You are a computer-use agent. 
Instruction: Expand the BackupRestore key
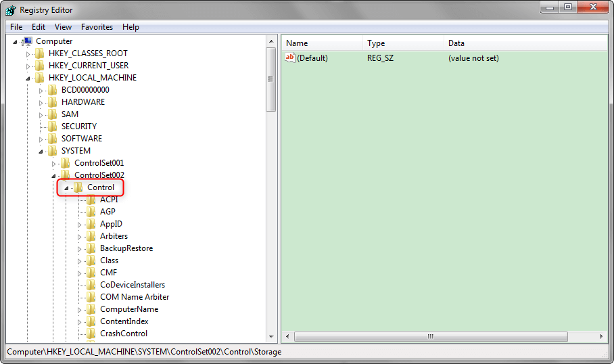click(80, 248)
